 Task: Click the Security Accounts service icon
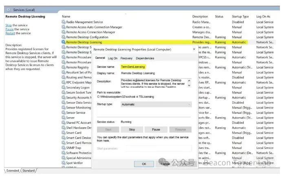[x=64, y=97]
